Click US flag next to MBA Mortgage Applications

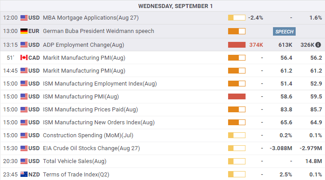(24, 18)
